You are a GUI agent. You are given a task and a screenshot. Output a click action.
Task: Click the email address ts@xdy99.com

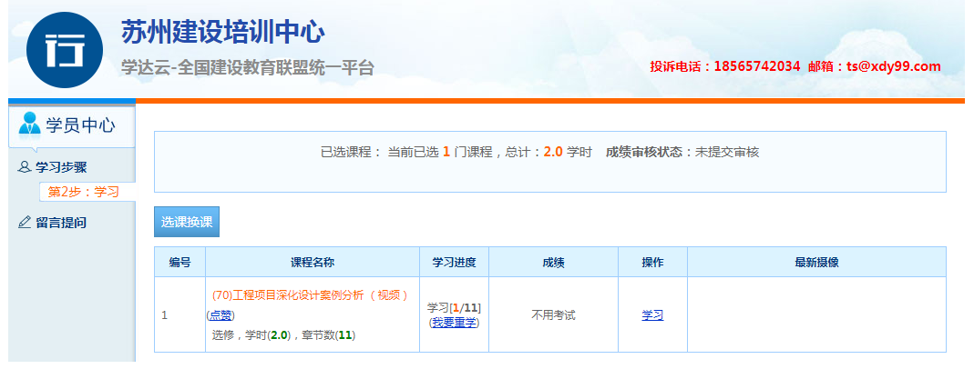(893, 66)
